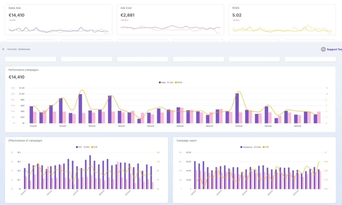Select the Ads Cost card title
Image resolution: width=342 pixels, height=205 pixels.
click(126, 8)
